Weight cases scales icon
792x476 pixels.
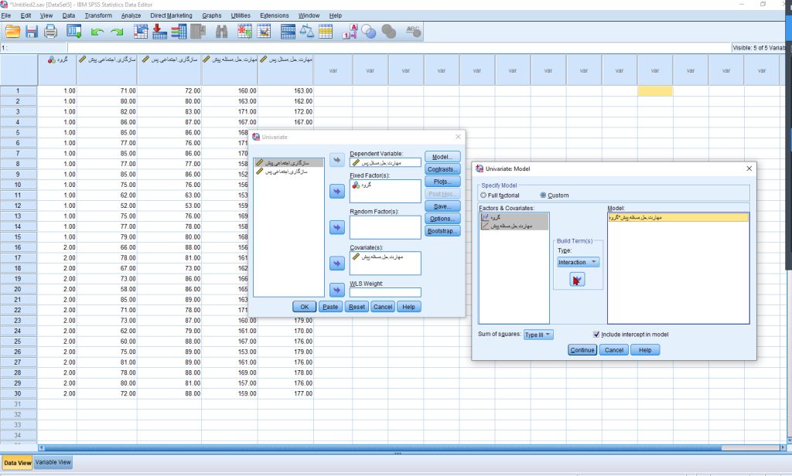tap(306, 32)
